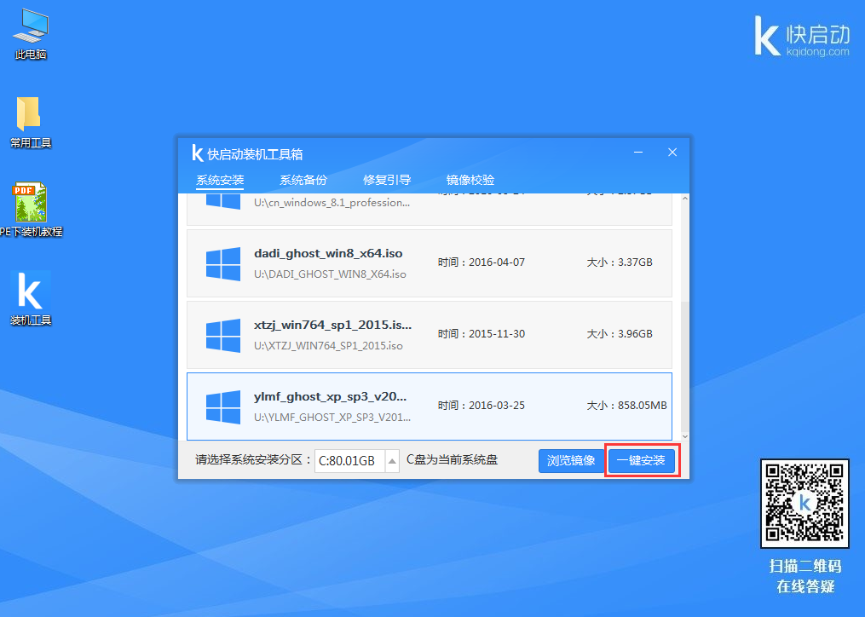Launch the 装机工具 desktop icon

tap(29, 294)
